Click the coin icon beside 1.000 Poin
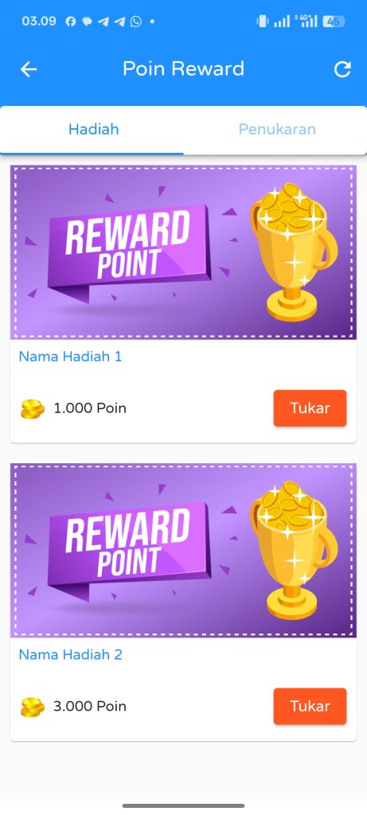The image size is (367, 815). [x=32, y=408]
